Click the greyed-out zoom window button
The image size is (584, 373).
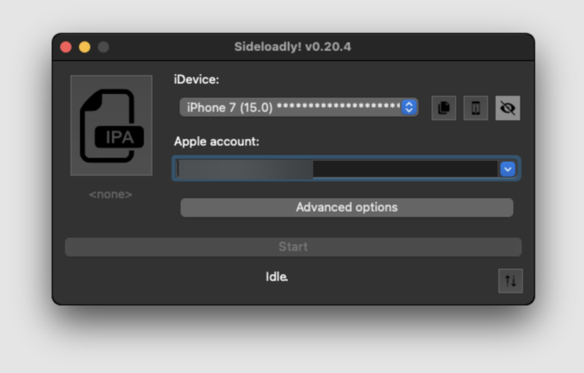[x=103, y=47]
